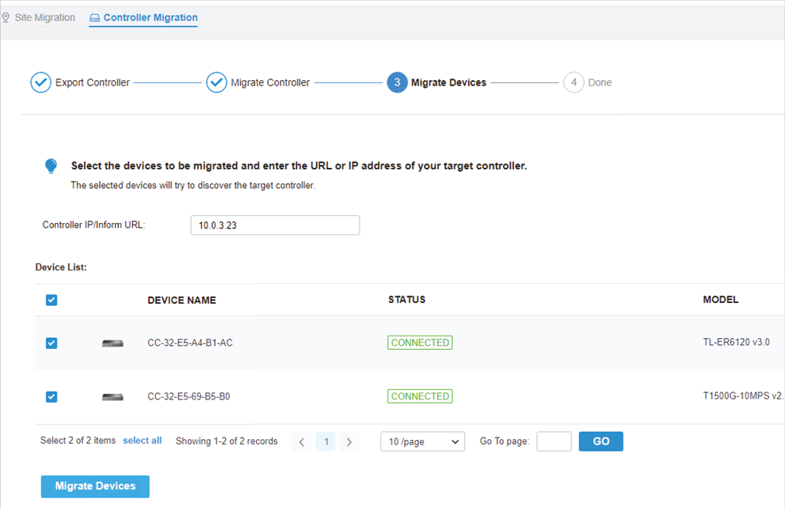Click the Site Migration location pin icon

(x=5, y=18)
